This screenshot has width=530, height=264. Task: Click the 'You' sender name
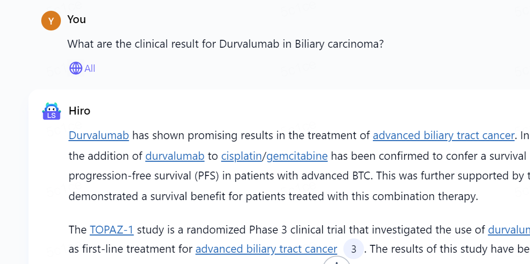(77, 20)
